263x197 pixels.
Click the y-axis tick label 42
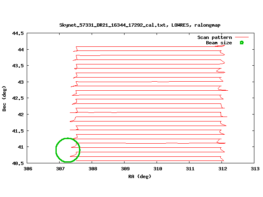[x=21, y=115]
